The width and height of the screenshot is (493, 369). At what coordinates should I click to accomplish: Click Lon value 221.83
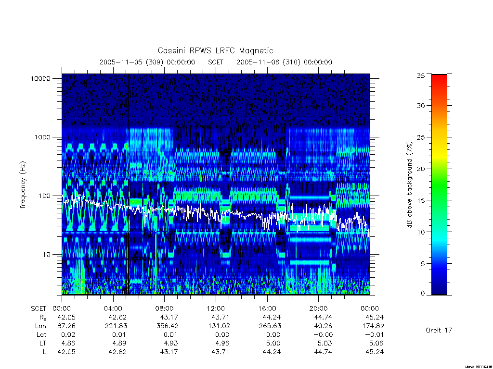click(x=116, y=326)
